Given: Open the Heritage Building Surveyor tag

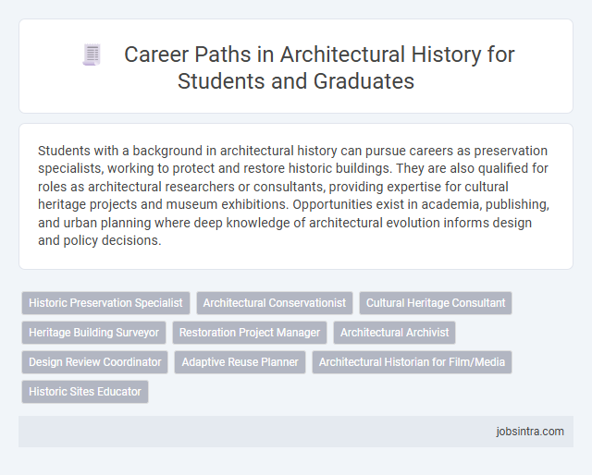Looking at the screenshot, I should click(x=94, y=333).
